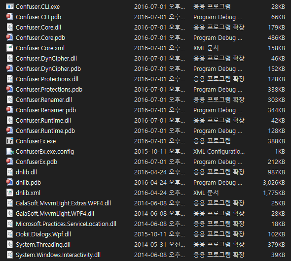Click the Confuser.Core.dll file icon
Screen dimensions: 291x261
[x=10, y=28]
